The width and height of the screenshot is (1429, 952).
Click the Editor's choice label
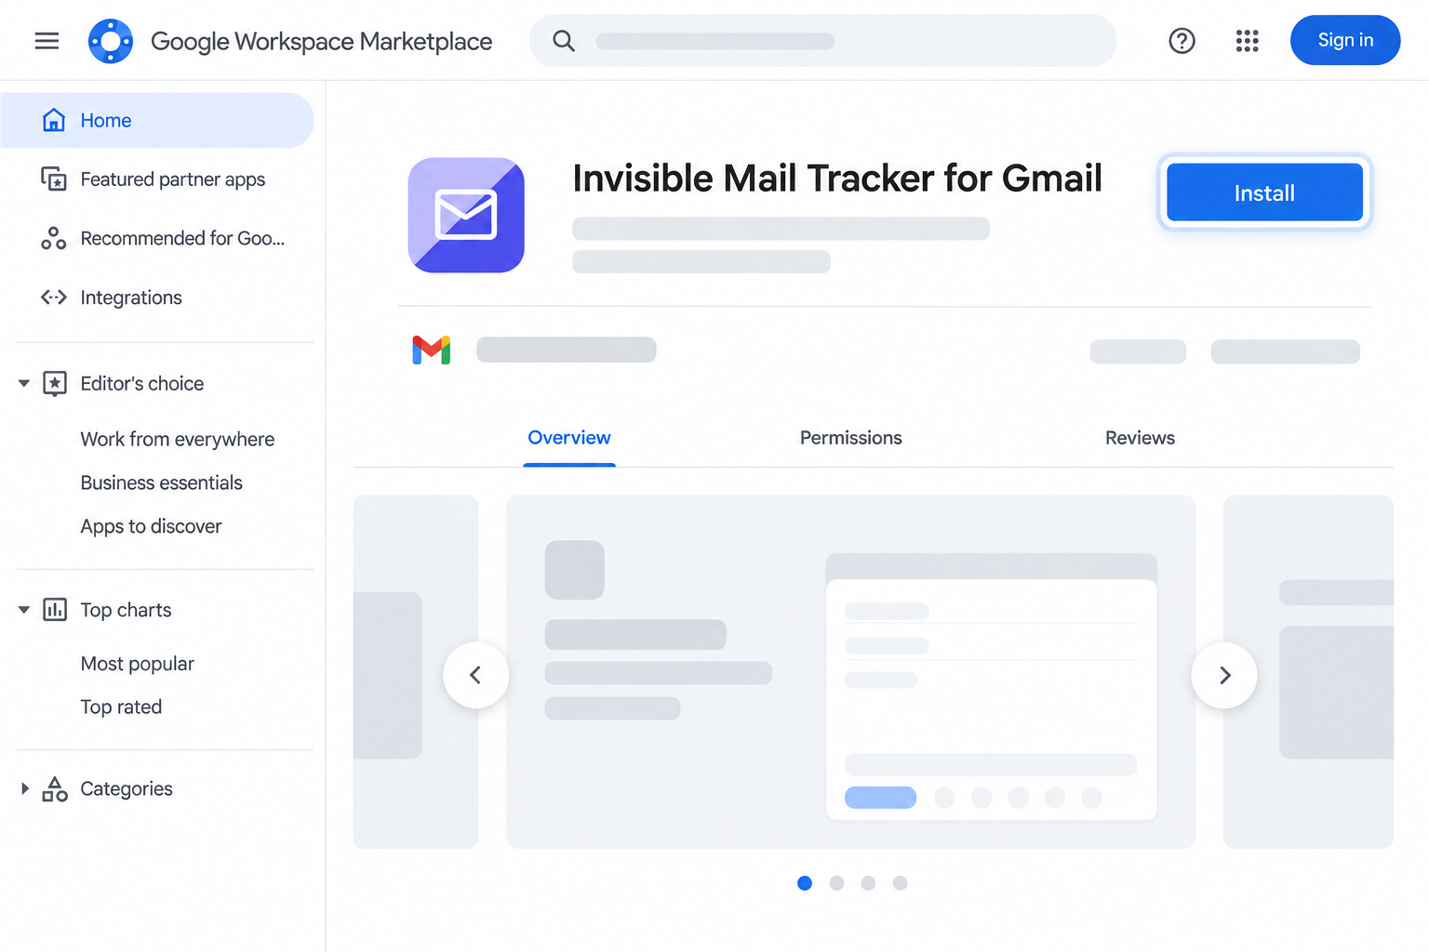pyautogui.click(x=141, y=383)
